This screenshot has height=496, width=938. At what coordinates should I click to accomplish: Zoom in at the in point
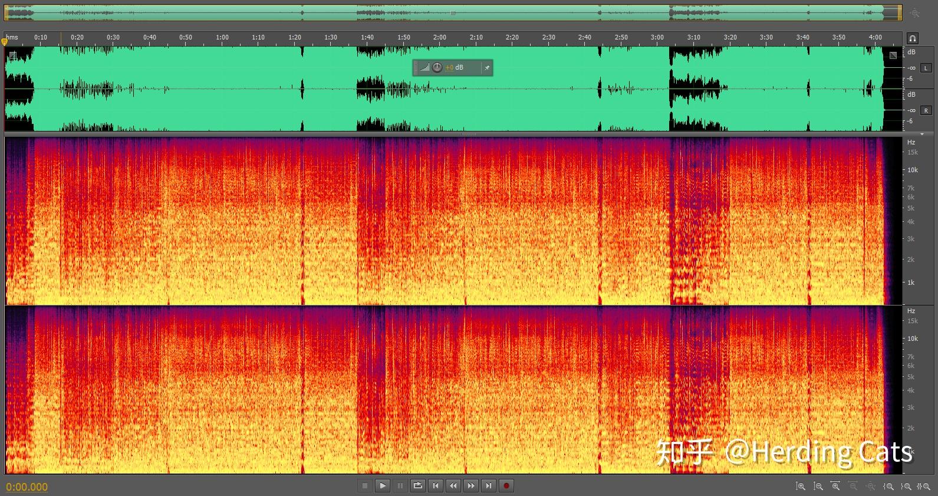click(x=888, y=487)
